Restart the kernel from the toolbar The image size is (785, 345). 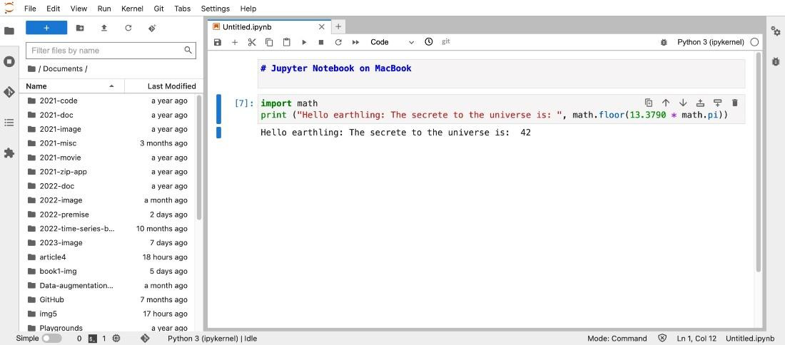click(x=338, y=43)
